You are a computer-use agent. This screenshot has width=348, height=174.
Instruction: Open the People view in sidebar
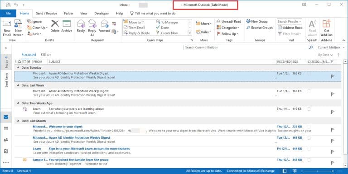pyautogui.click(x=6, y=140)
